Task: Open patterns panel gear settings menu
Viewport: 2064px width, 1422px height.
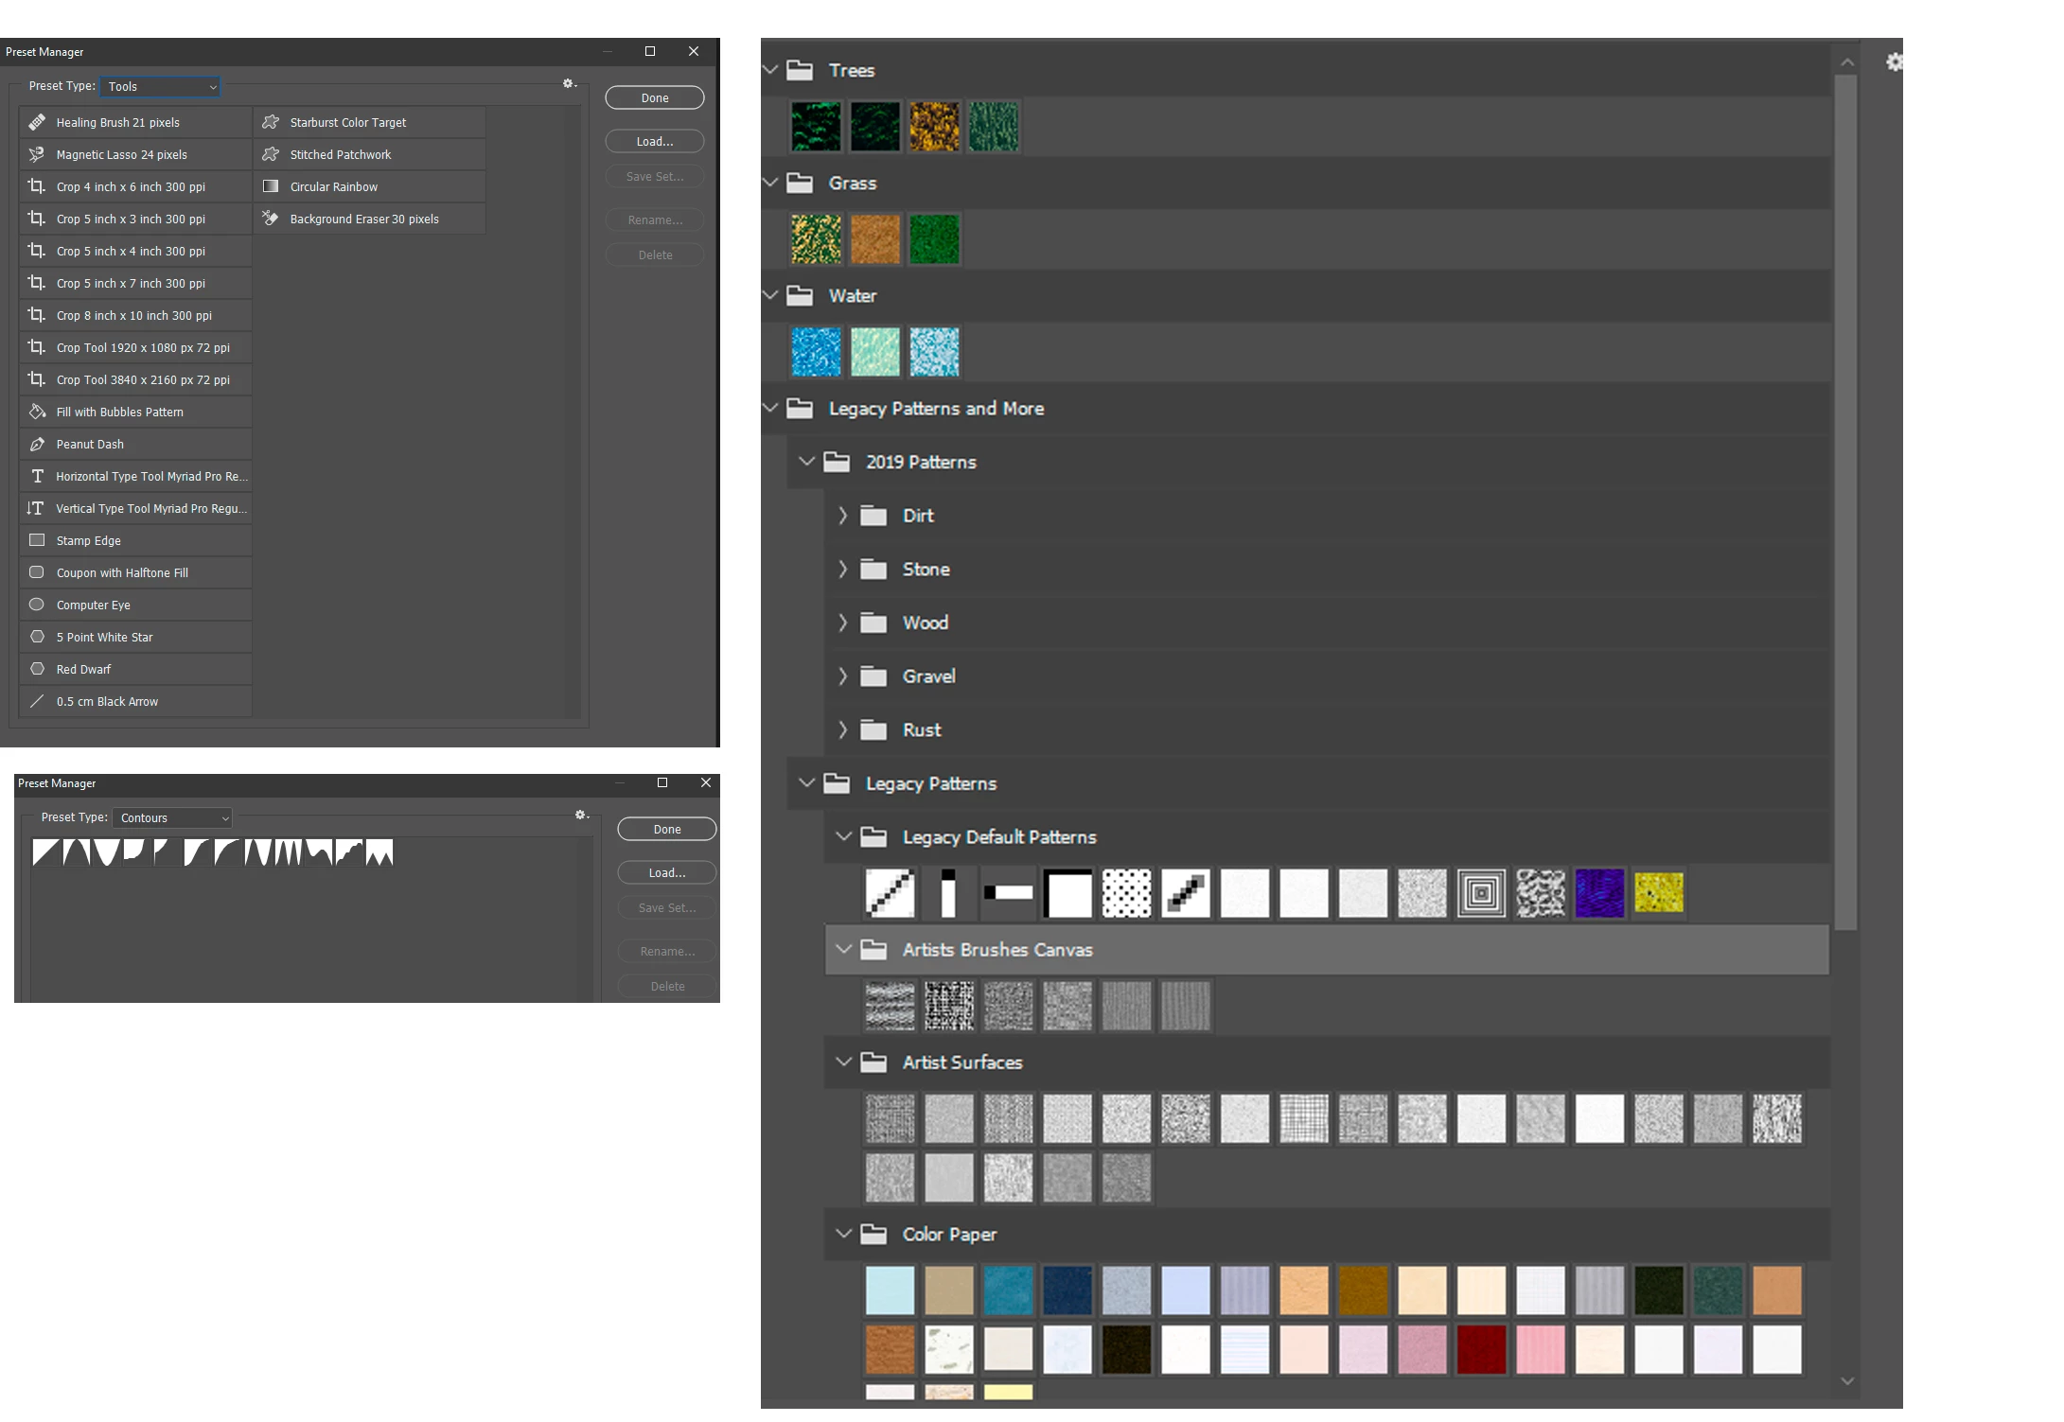Action: tap(1894, 62)
